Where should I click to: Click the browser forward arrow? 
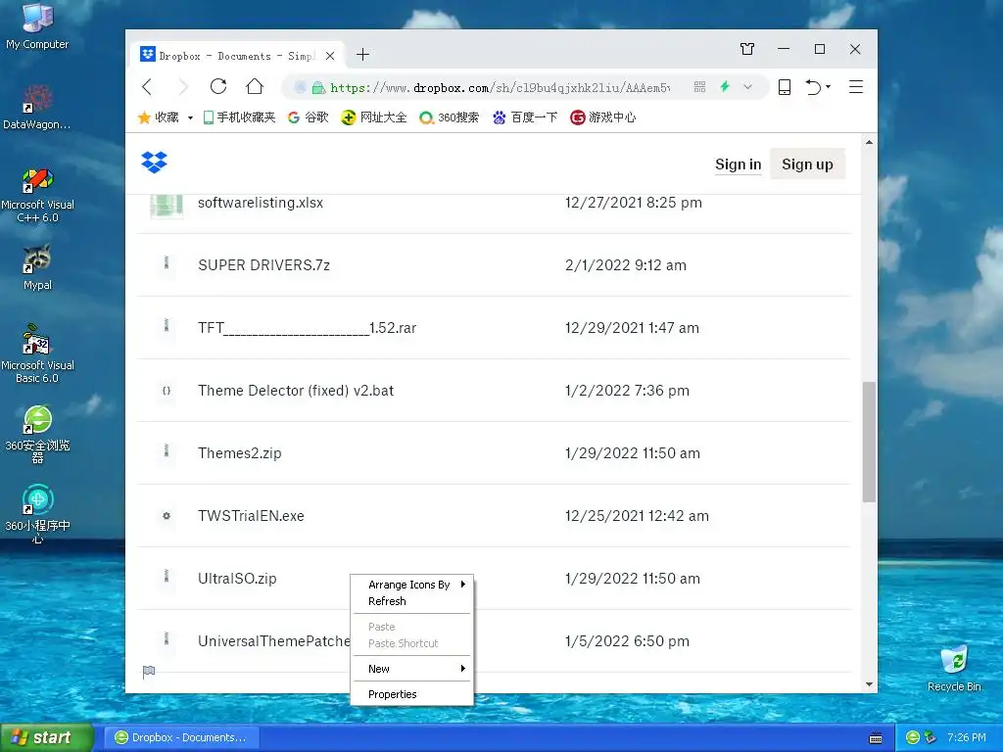tap(183, 87)
